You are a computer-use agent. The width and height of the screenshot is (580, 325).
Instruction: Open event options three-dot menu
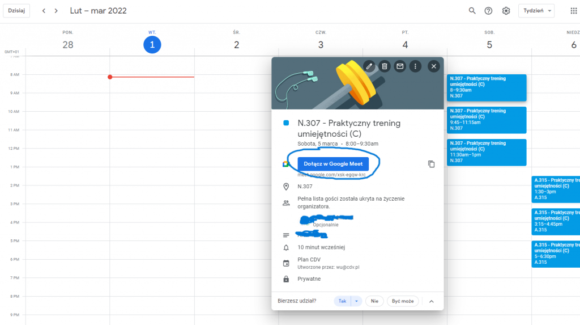coord(415,66)
